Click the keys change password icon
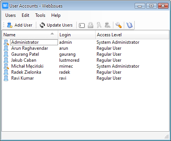 99,25
